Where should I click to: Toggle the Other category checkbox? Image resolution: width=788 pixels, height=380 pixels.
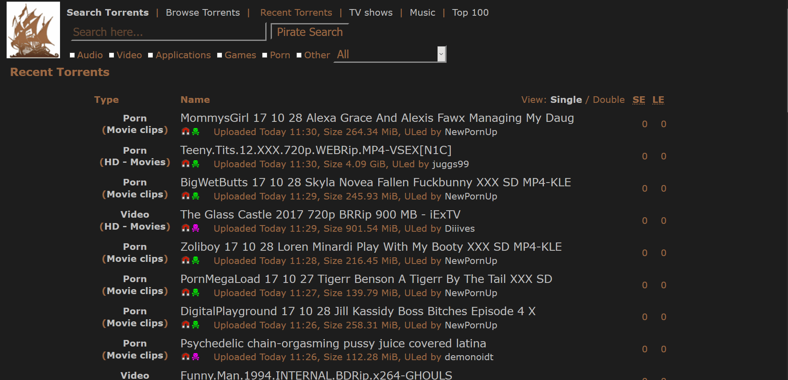pos(299,55)
